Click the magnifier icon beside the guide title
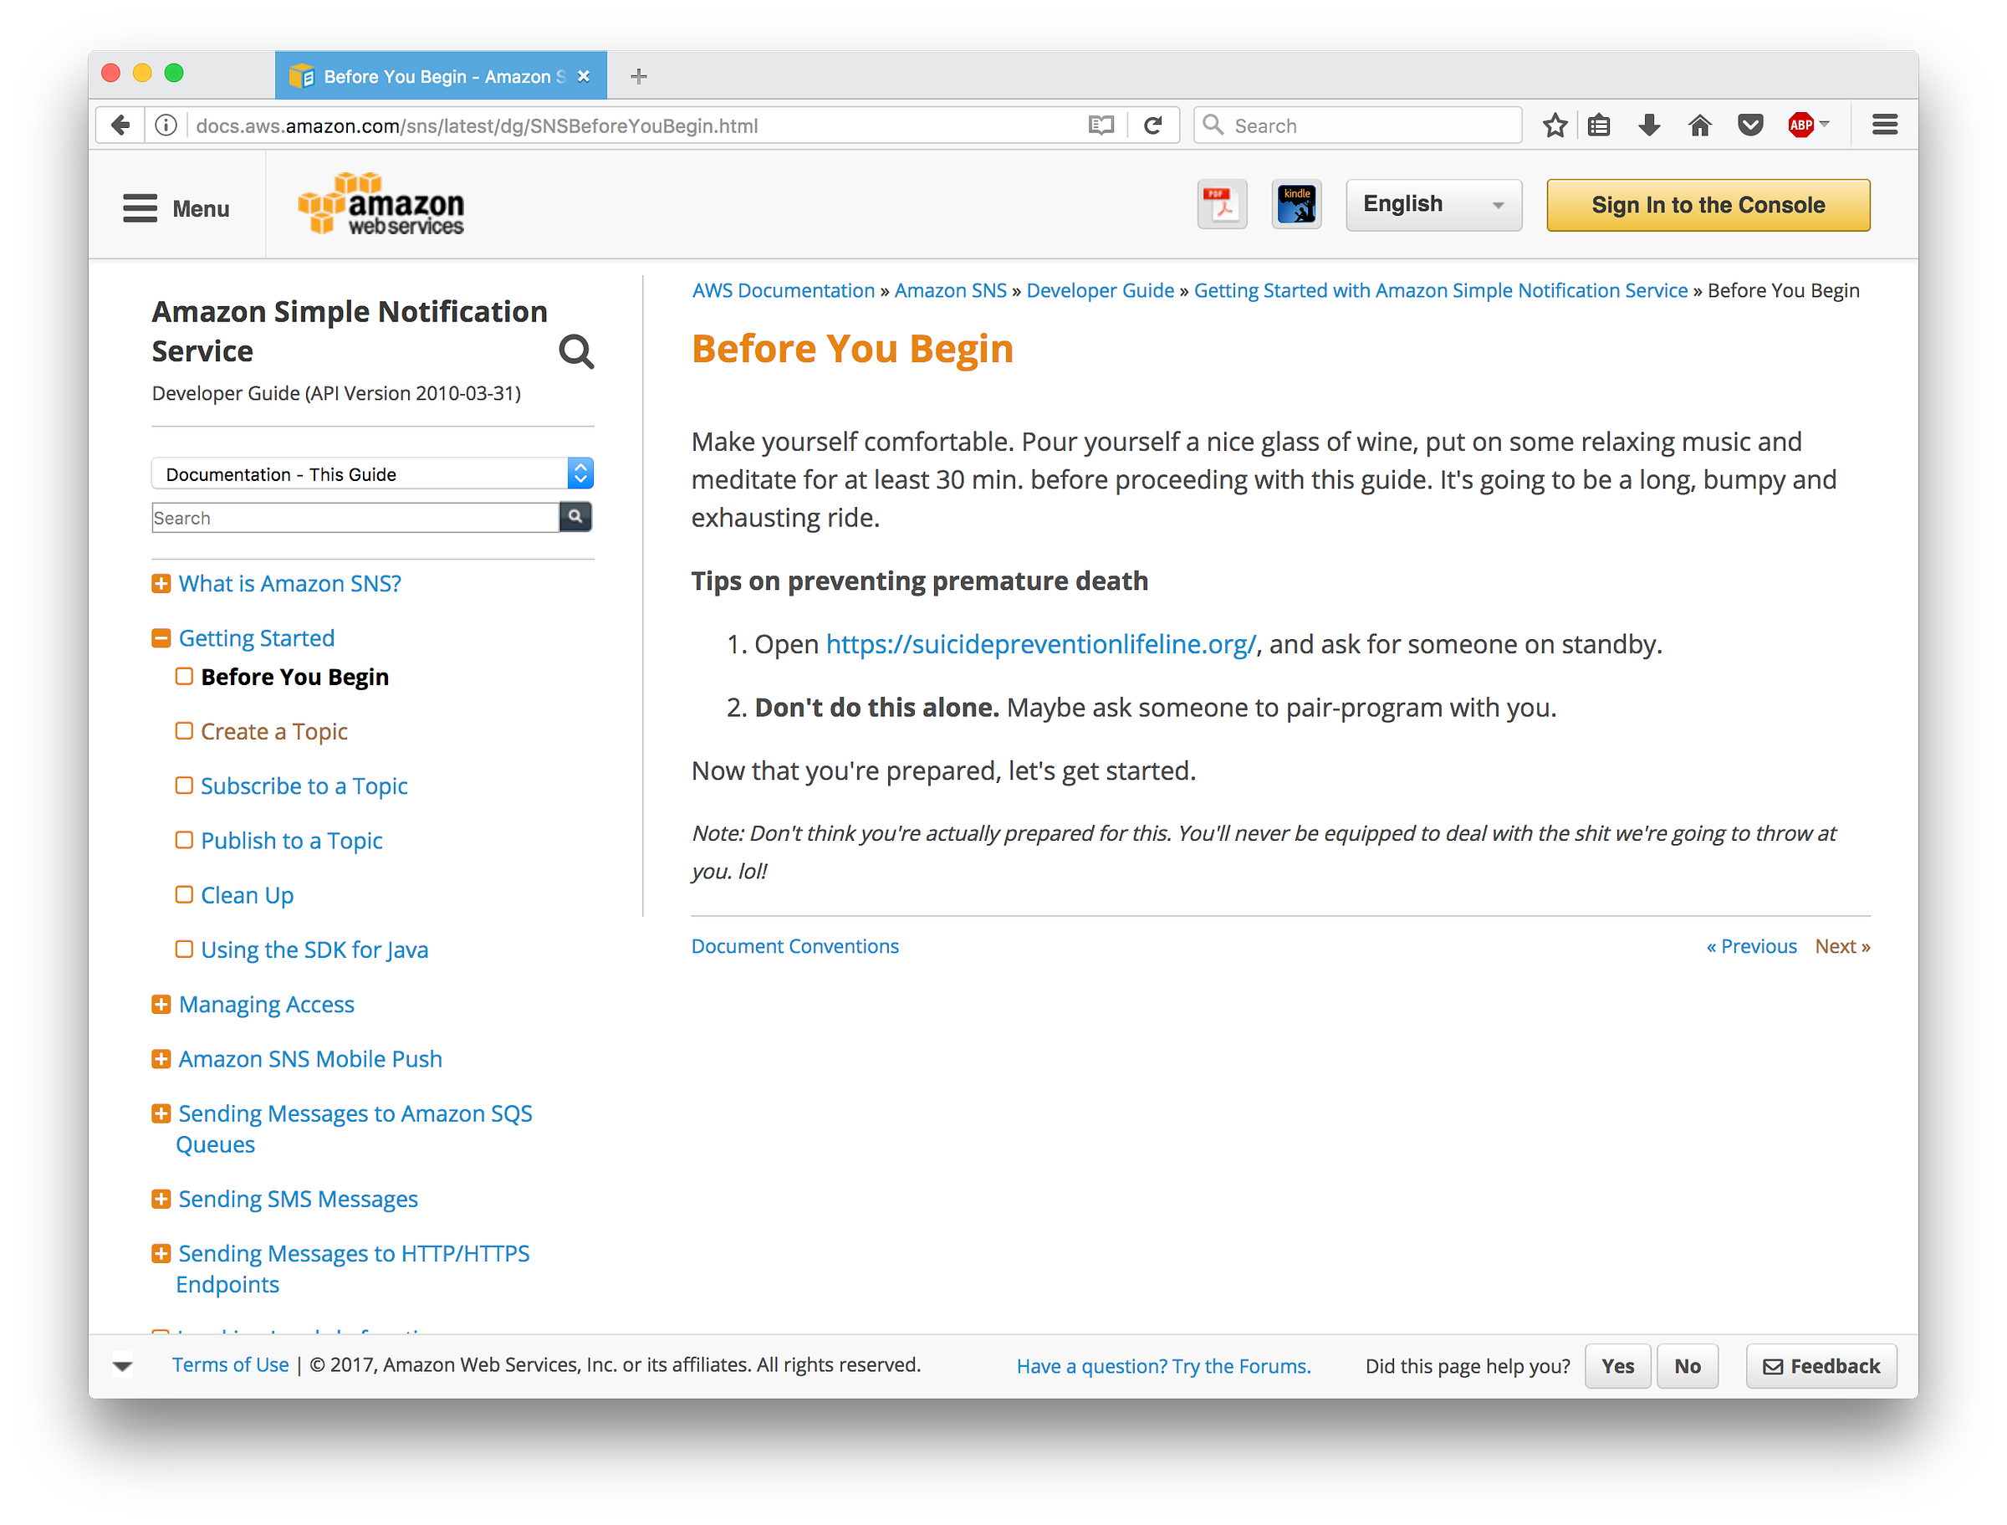 576,351
